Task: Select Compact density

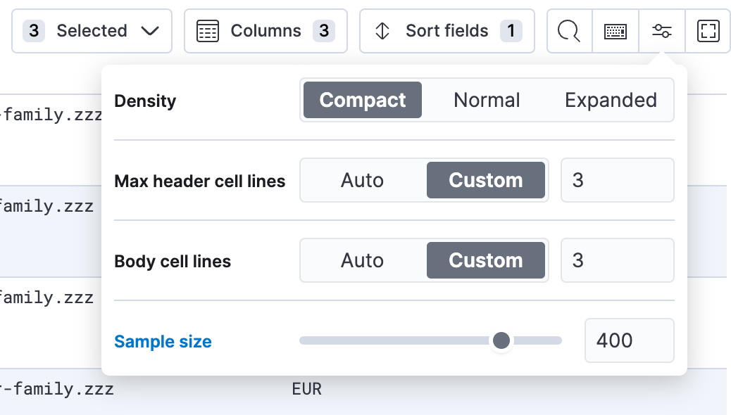Action: (x=362, y=100)
